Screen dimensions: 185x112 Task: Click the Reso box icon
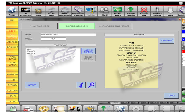tap(39, 11)
